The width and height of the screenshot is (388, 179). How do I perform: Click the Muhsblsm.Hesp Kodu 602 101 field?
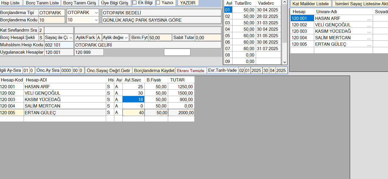(x=59, y=45)
